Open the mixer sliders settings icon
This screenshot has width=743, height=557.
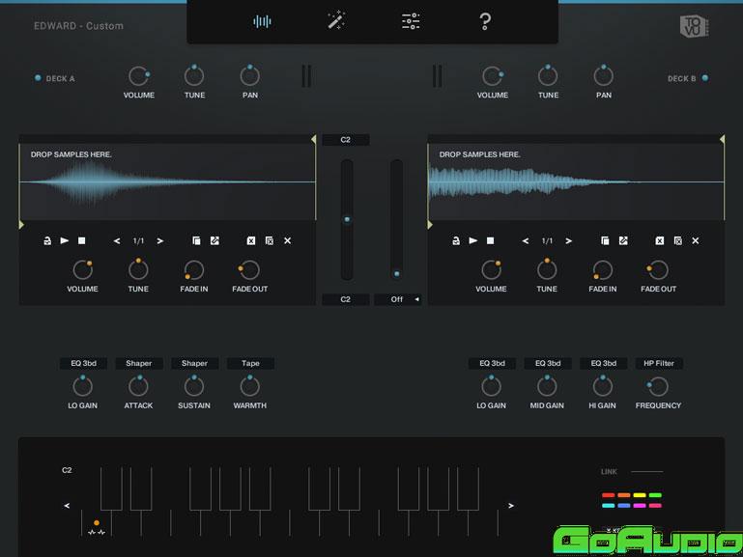(411, 21)
